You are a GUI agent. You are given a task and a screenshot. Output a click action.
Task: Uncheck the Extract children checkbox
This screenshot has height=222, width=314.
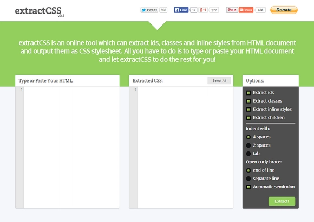248,118
